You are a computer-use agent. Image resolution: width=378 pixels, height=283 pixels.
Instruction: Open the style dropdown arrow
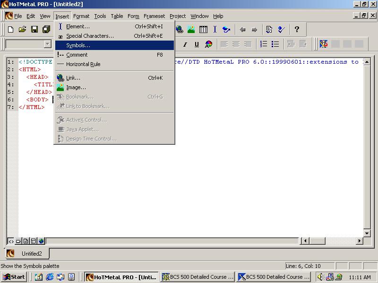click(x=48, y=44)
